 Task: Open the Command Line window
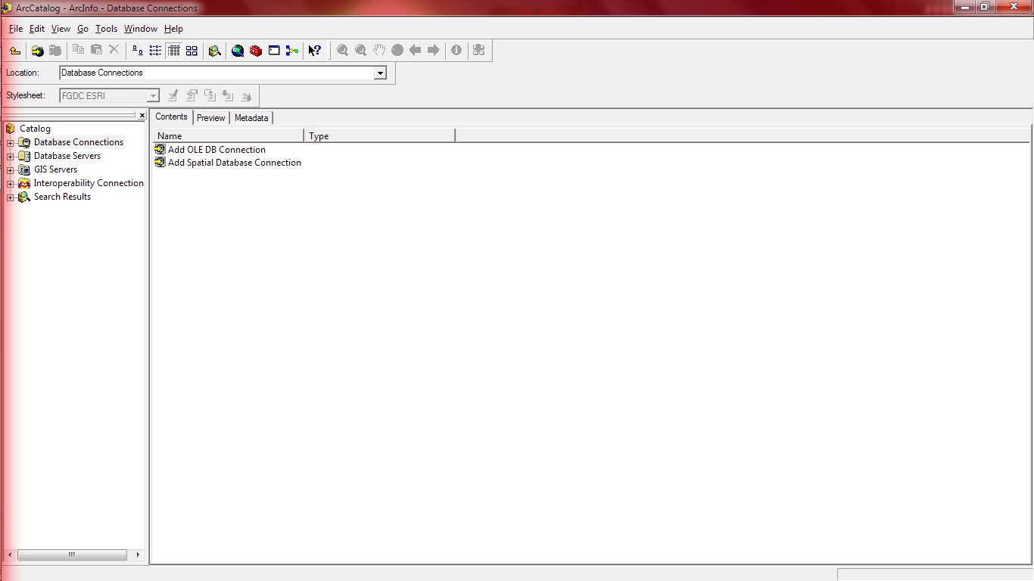click(274, 50)
